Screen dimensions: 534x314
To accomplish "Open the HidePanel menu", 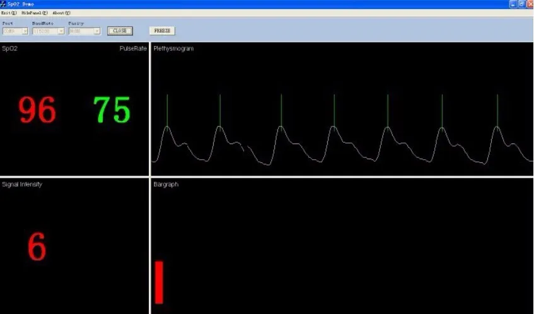I will (x=34, y=13).
